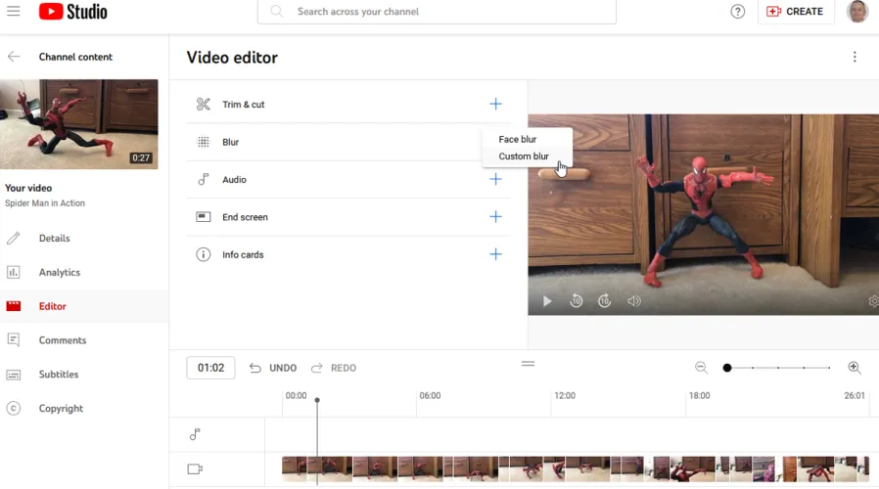Add an Audio track with plus
The height and width of the screenshot is (489, 879).
(x=495, y=180)
